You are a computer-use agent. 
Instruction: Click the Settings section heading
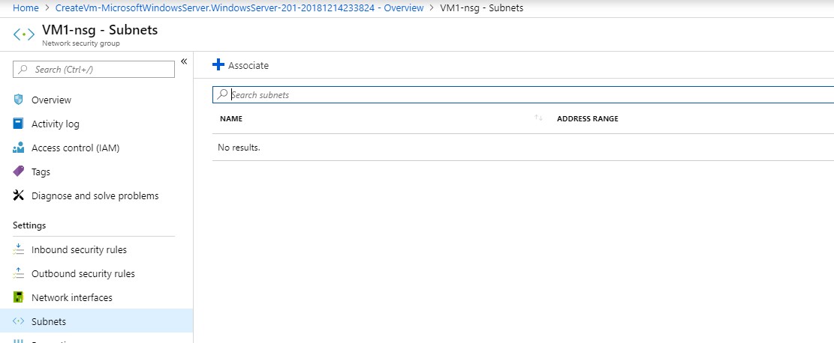coord(29,225)
